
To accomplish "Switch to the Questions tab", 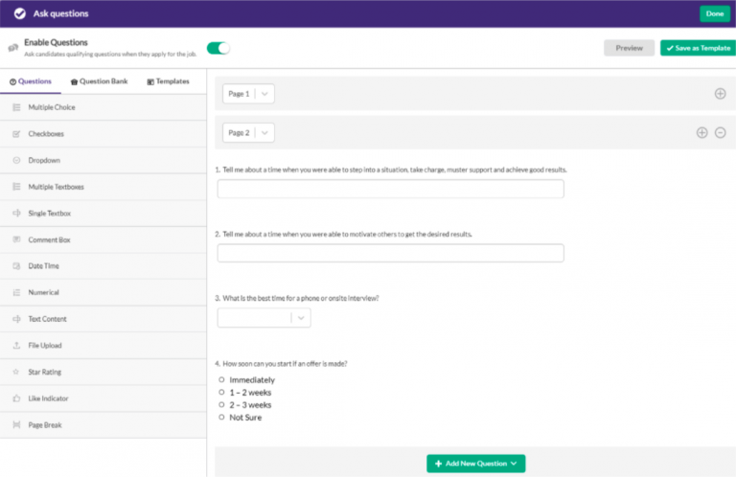I will (31, 81).
